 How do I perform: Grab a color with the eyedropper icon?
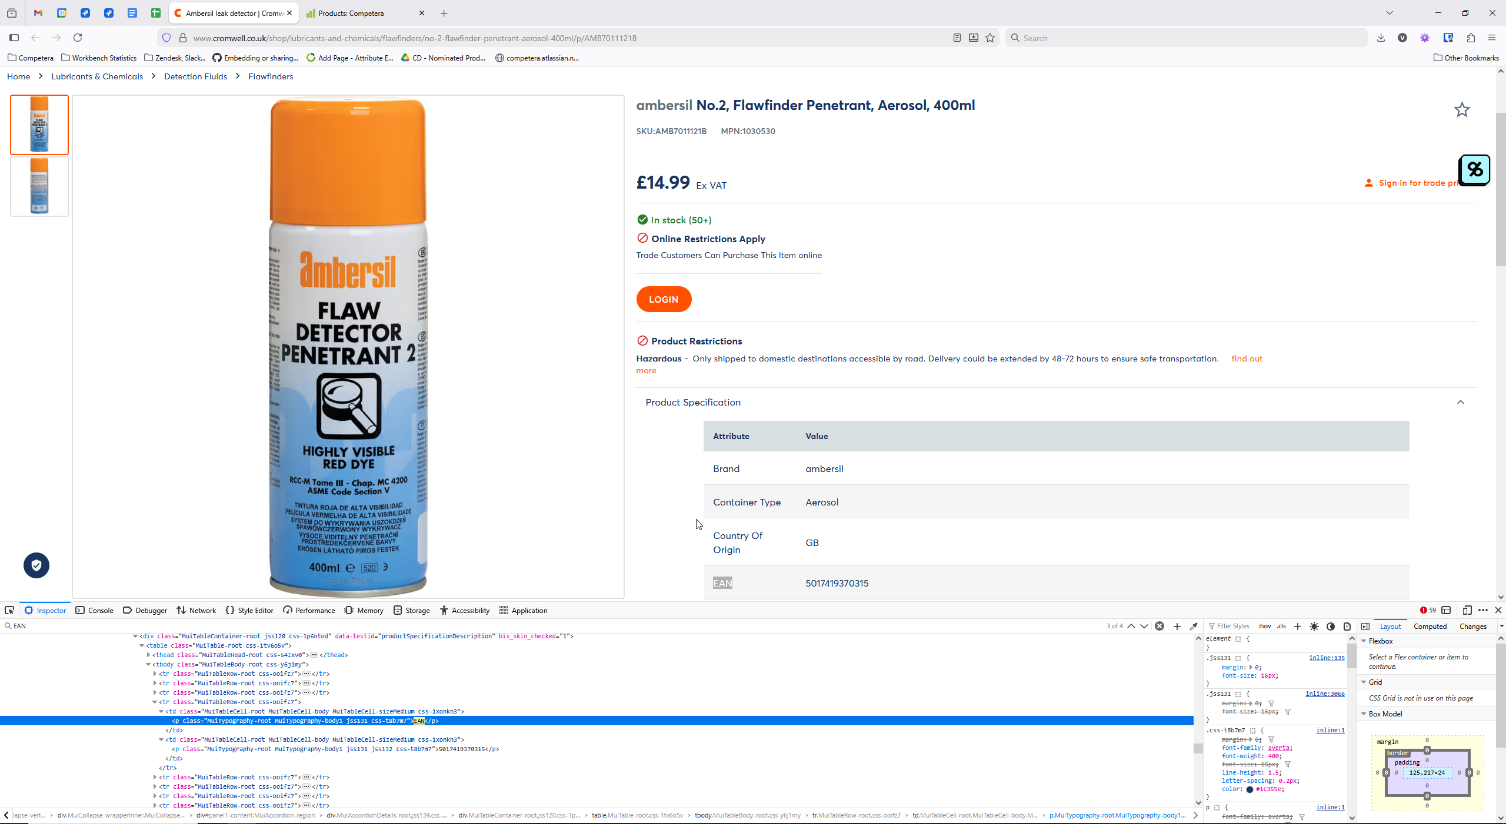click(1194, 626)
